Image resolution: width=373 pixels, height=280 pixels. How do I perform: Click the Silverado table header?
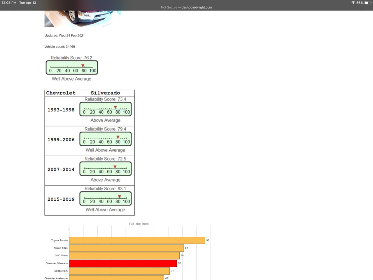click(x=105, y=93)
